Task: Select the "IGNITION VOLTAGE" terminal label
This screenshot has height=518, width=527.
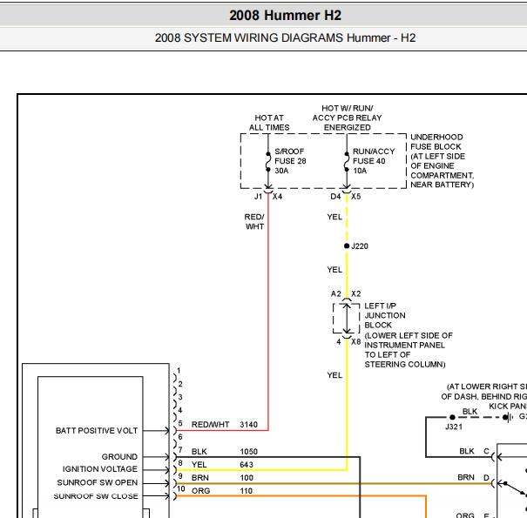Action: pyautogui.click(x=100, y=469)
